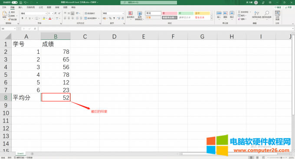Toggle italic formatting

coord(26,18)
